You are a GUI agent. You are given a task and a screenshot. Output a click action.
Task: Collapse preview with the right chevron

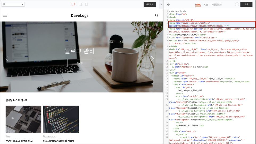point(161,5)
